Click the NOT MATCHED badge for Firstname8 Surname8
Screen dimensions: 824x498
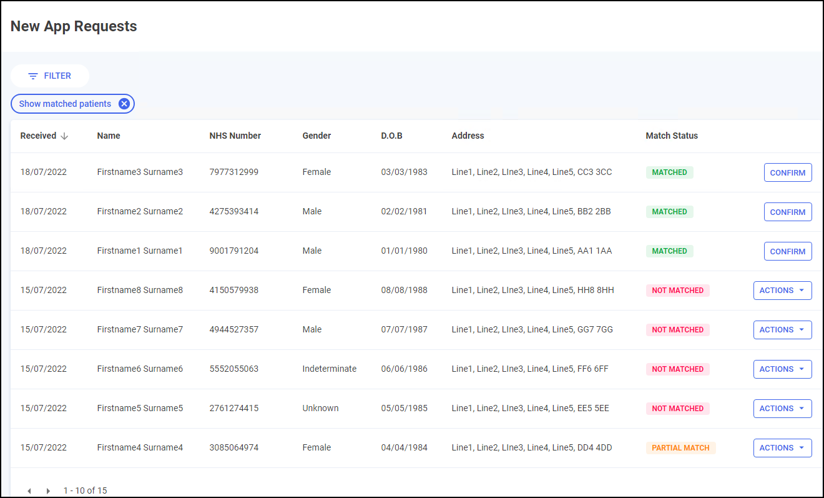pos(677,291)
